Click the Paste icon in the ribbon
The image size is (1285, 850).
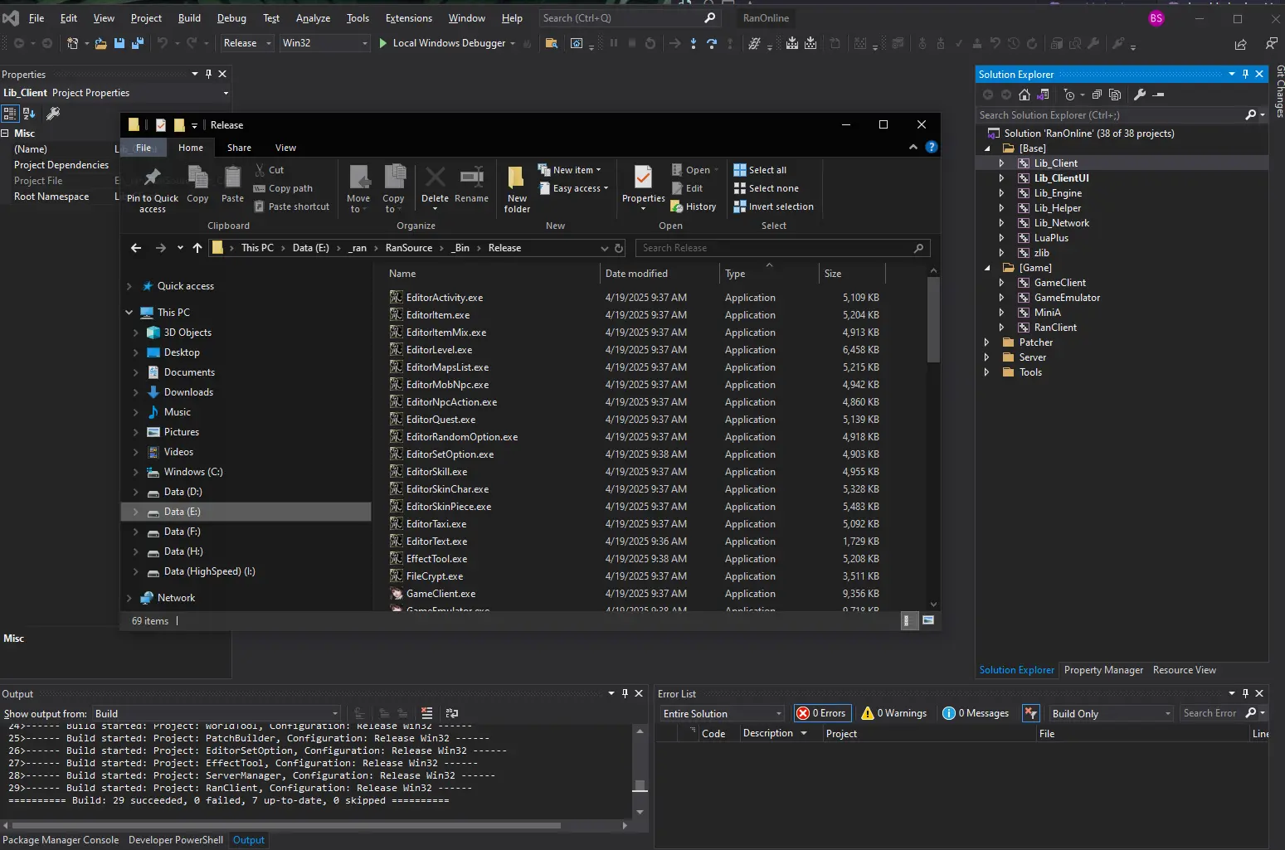[233, 184]
